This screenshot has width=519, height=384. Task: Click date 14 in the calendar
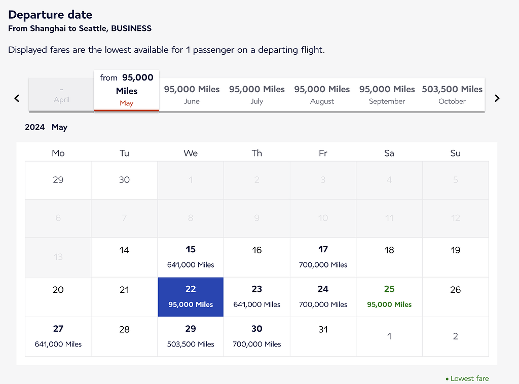tap(124, 257)
